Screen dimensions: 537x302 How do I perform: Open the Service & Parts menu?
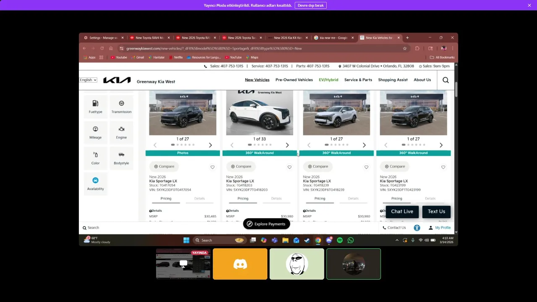(x=358, y=80)
